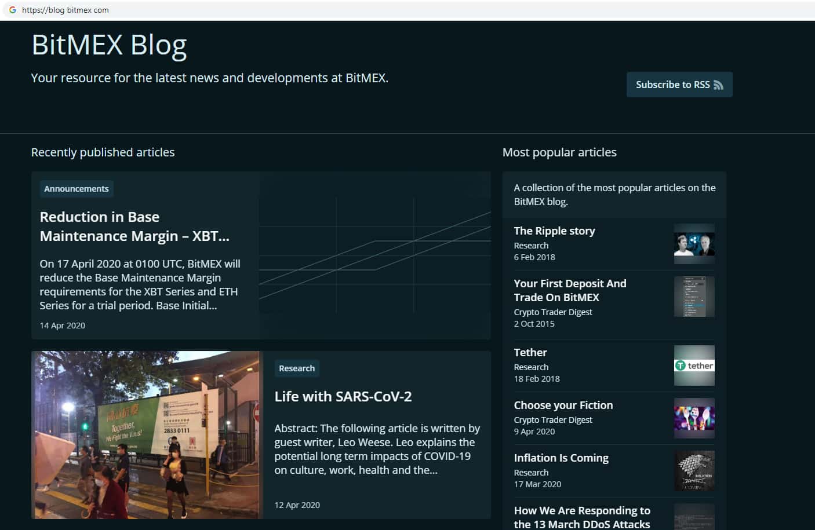Open the Reduction in Base Maintenance Margin article

coord(134,226)
